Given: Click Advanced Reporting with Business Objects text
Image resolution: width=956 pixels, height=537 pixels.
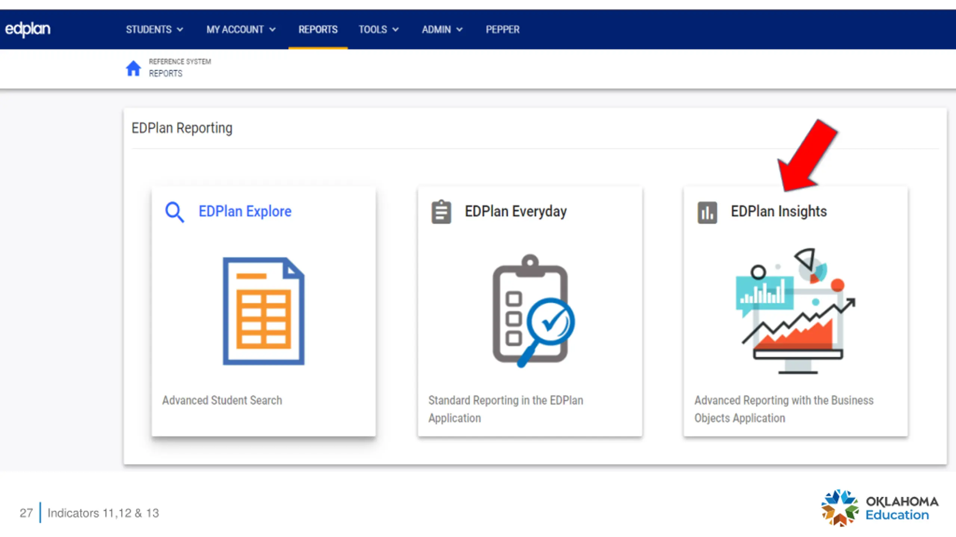Looking at the screenshot, I should pos(783,409).
